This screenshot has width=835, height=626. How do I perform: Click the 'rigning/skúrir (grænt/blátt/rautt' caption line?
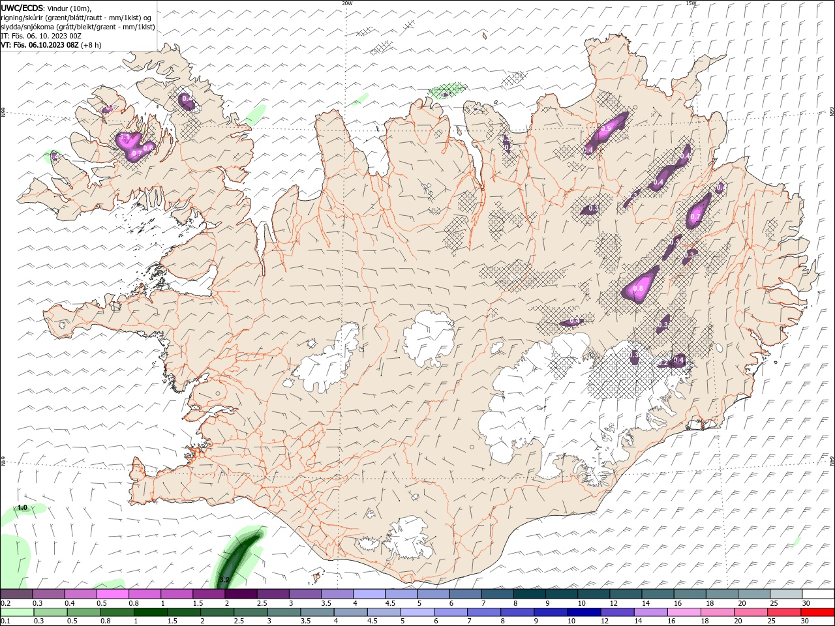point(76,18)
